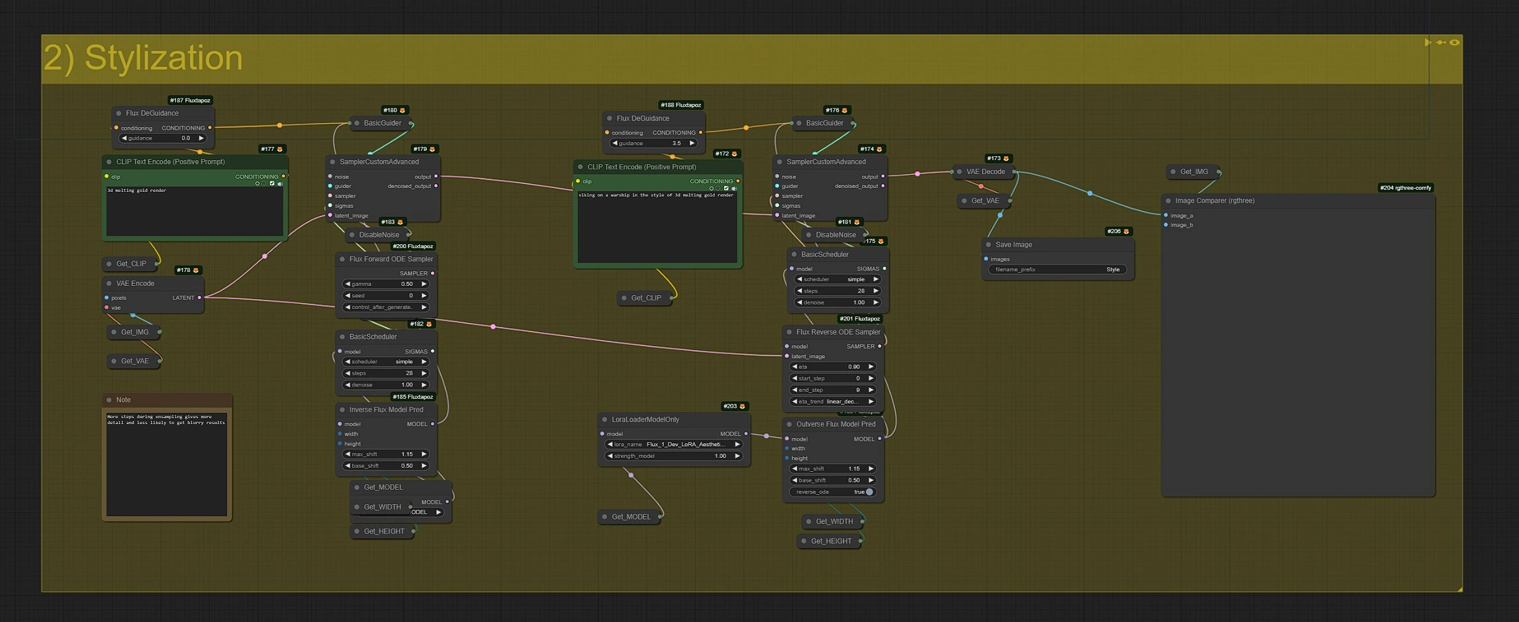Click the '#204 rgthree-comfy' badge
Image resolution: width=1519 pixels, height=622 pixels.
(x=1406, y=188)
